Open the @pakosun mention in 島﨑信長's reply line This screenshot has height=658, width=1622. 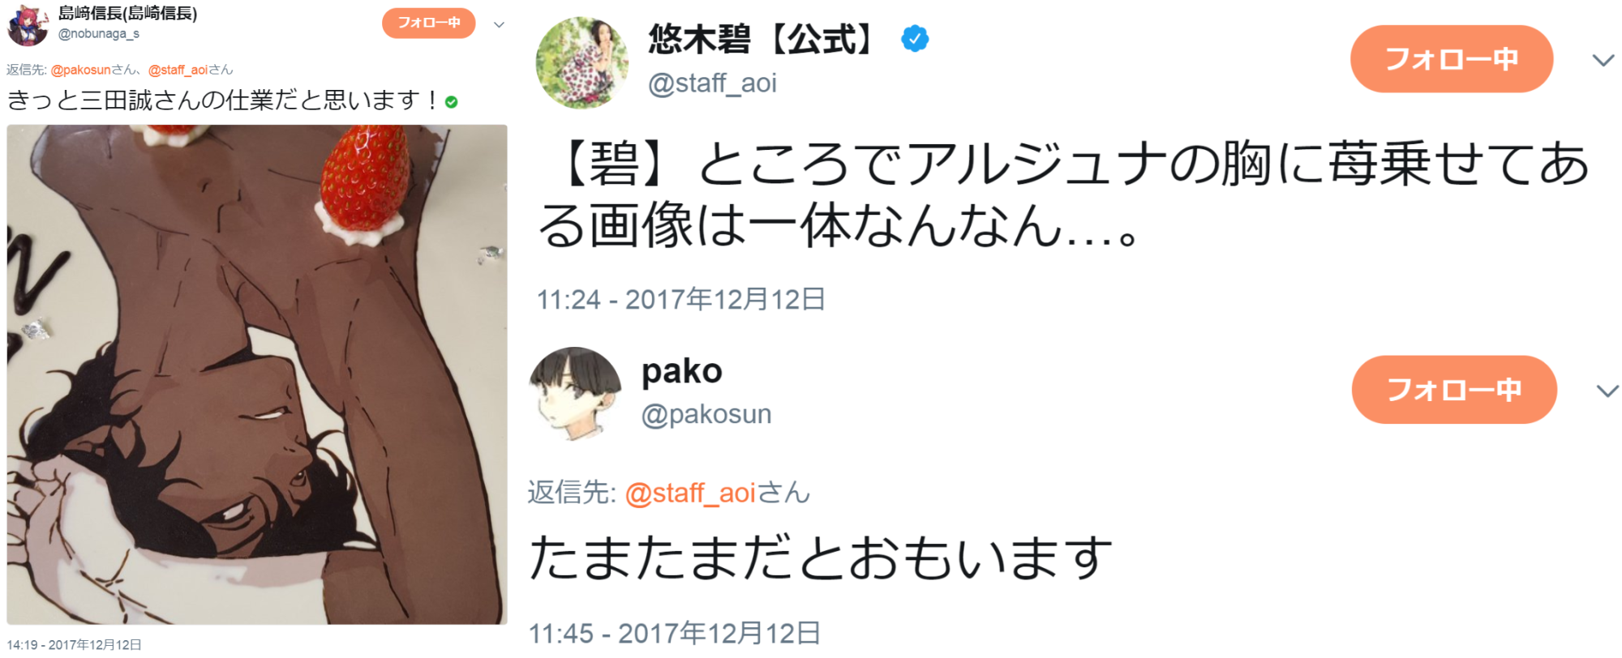click(x=80, y=70)
